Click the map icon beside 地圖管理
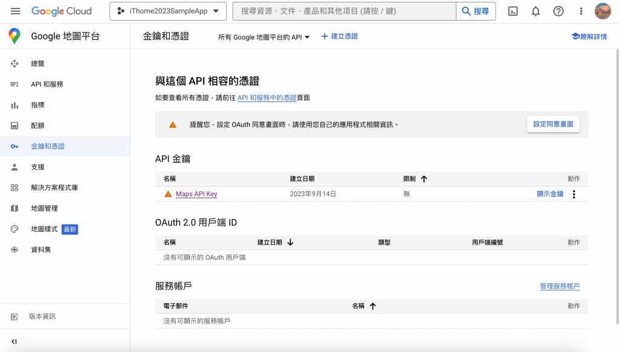The image size is (619, 352). tap(15, 208)
